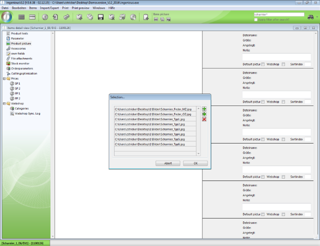Click the save floppy disk toolbar icon
Screen dimensions: 320x246
click(100, 17)
